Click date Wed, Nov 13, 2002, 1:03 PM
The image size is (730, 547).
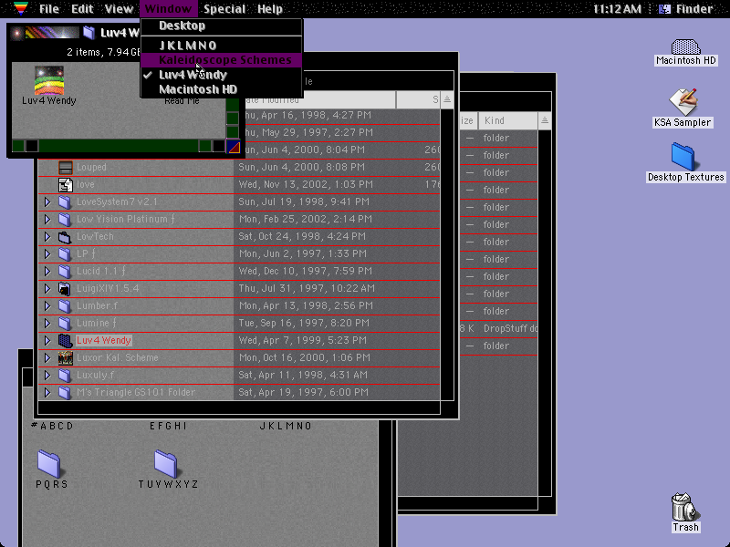306,185
